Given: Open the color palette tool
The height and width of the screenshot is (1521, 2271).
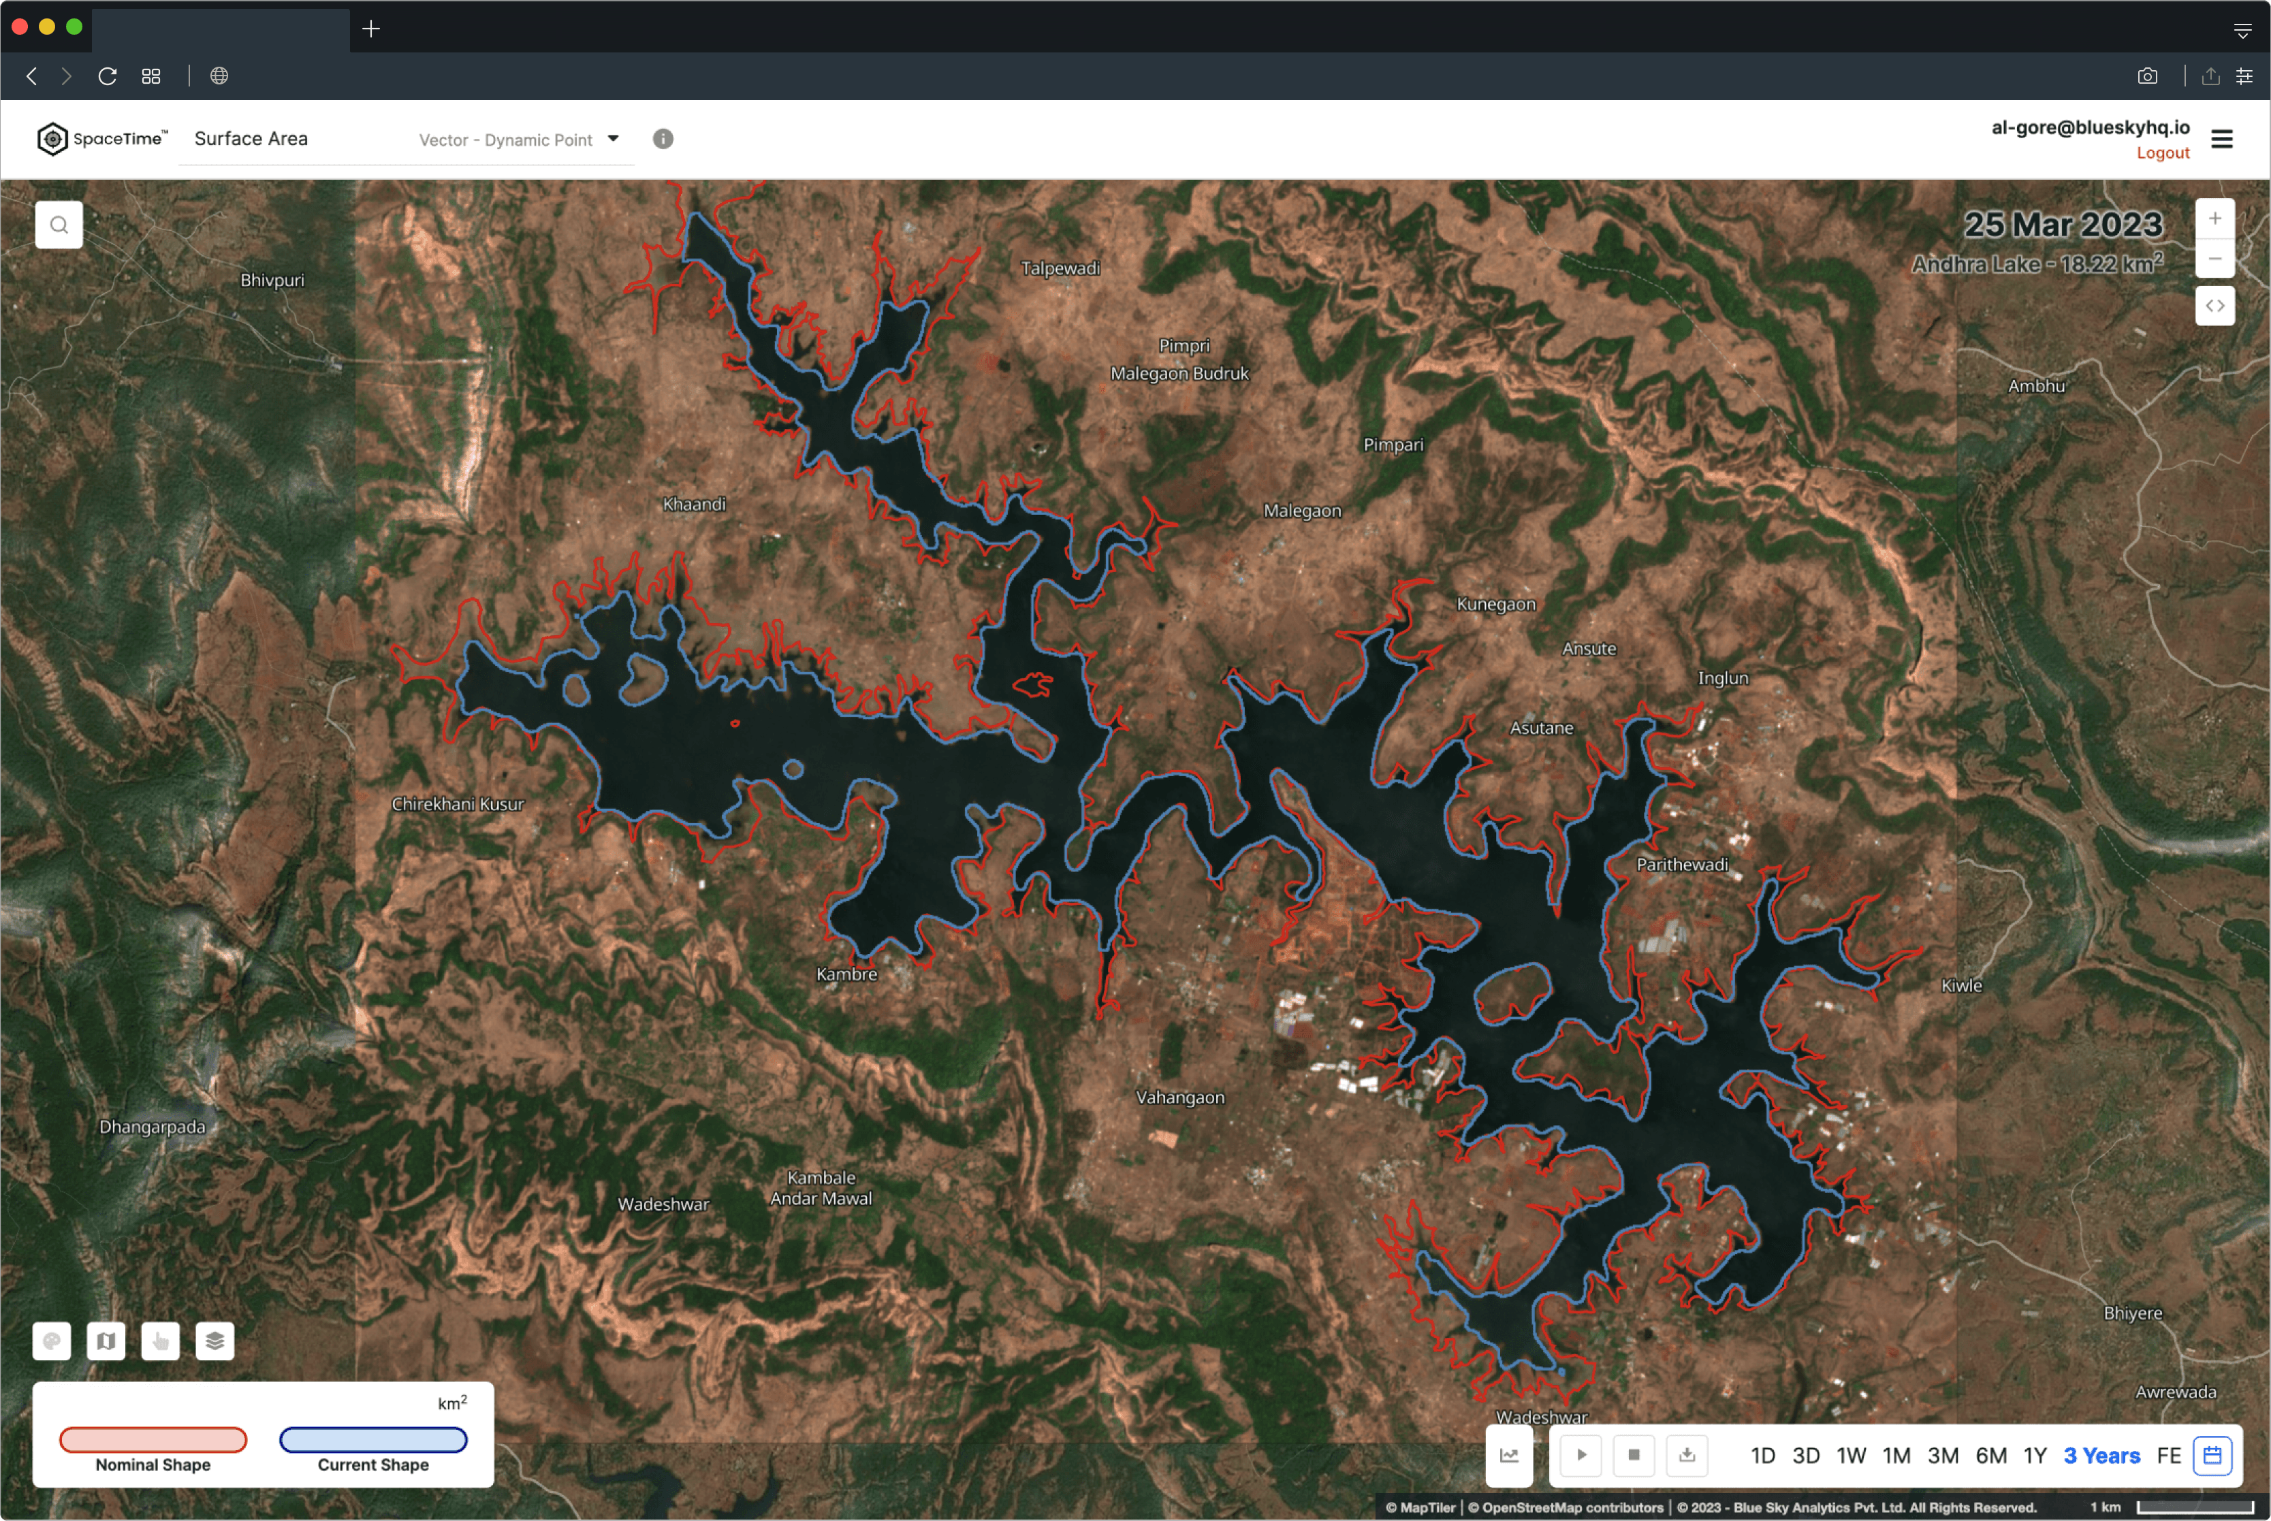Looking at the screenshot, I should [x=52, y=1341].
